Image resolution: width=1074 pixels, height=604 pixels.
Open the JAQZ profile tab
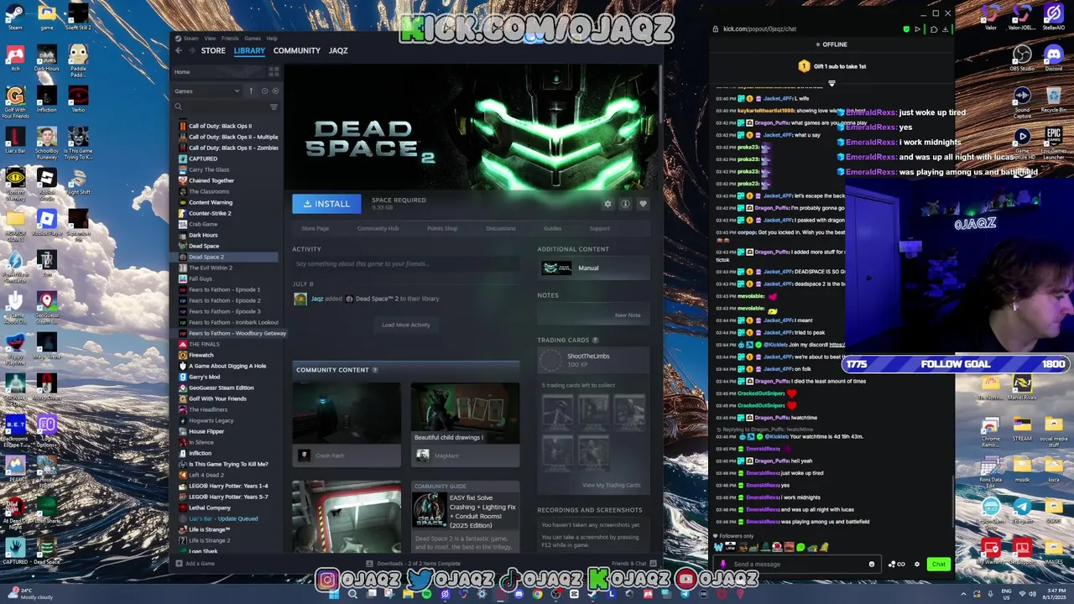[338, 50]
